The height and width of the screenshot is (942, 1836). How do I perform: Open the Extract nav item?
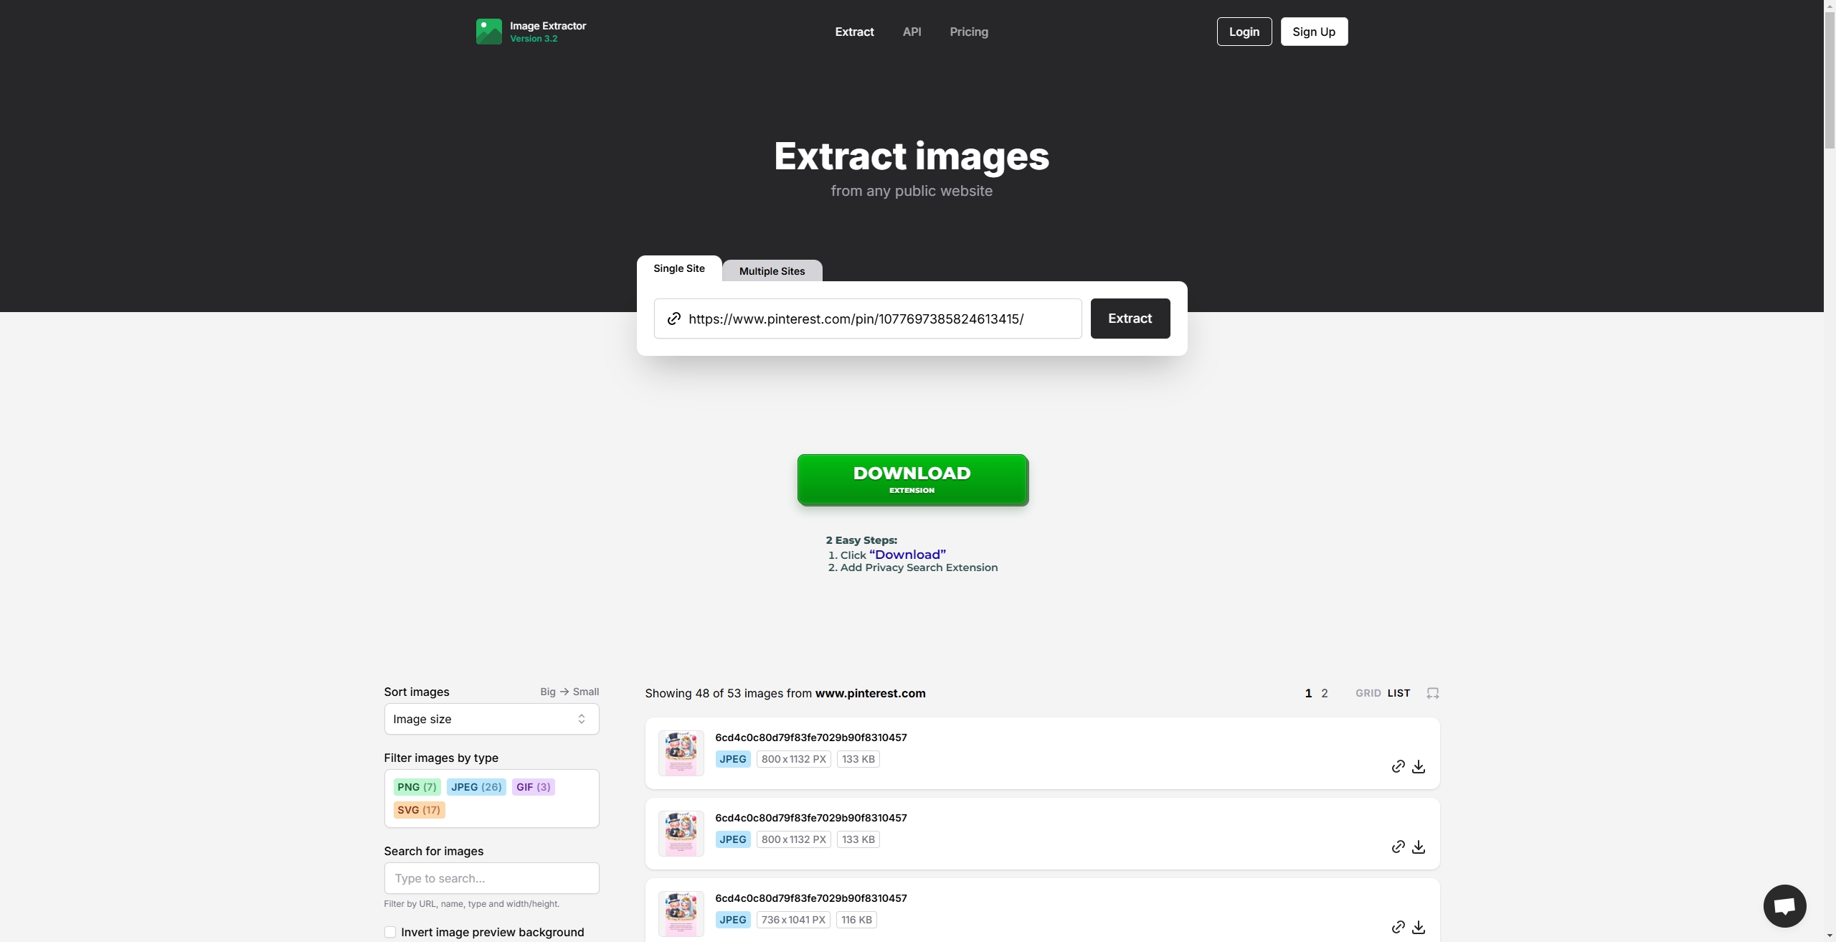(x=854, y=32)
